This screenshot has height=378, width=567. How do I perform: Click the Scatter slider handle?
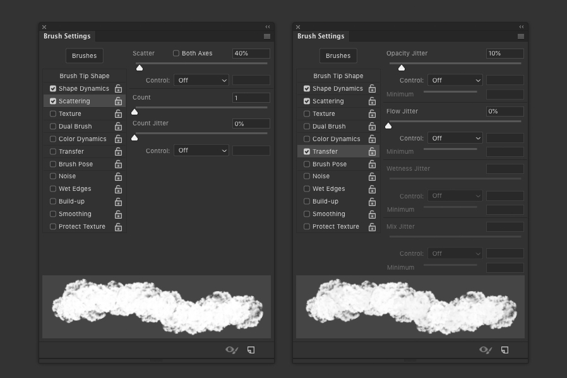pos(140,68)
